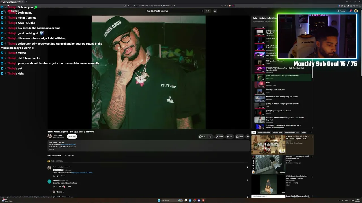The image size is (362, 203).
Task: Like the 'One of the craziest beats' comment
Action: (54, 186)
